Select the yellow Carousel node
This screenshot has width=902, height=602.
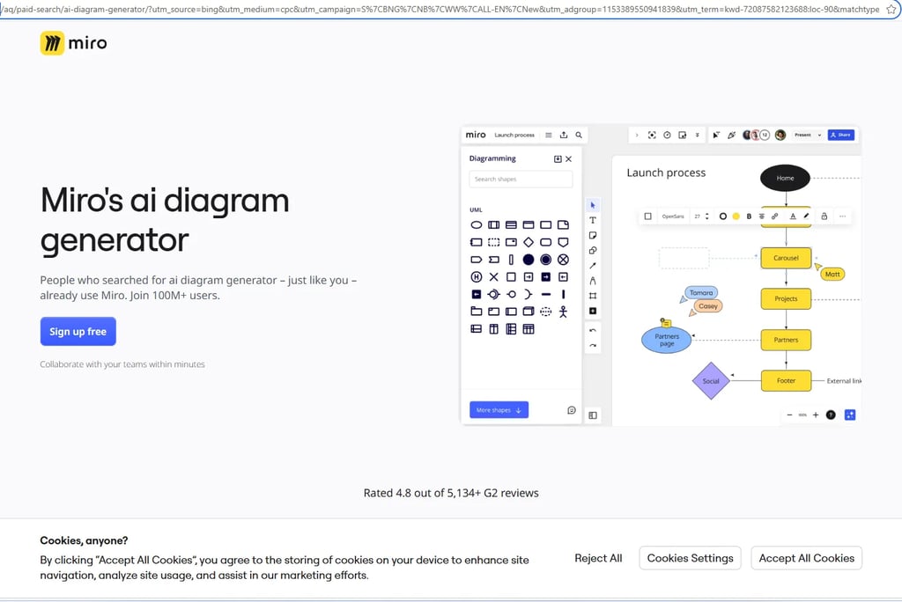786,258
